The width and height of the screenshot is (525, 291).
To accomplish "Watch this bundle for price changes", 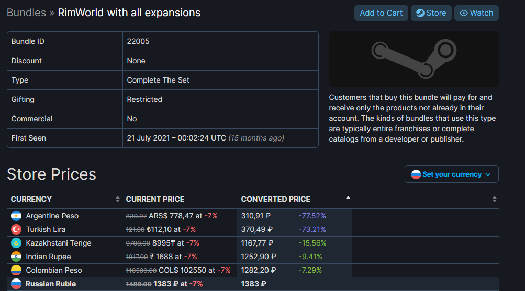I will point(476,13).
